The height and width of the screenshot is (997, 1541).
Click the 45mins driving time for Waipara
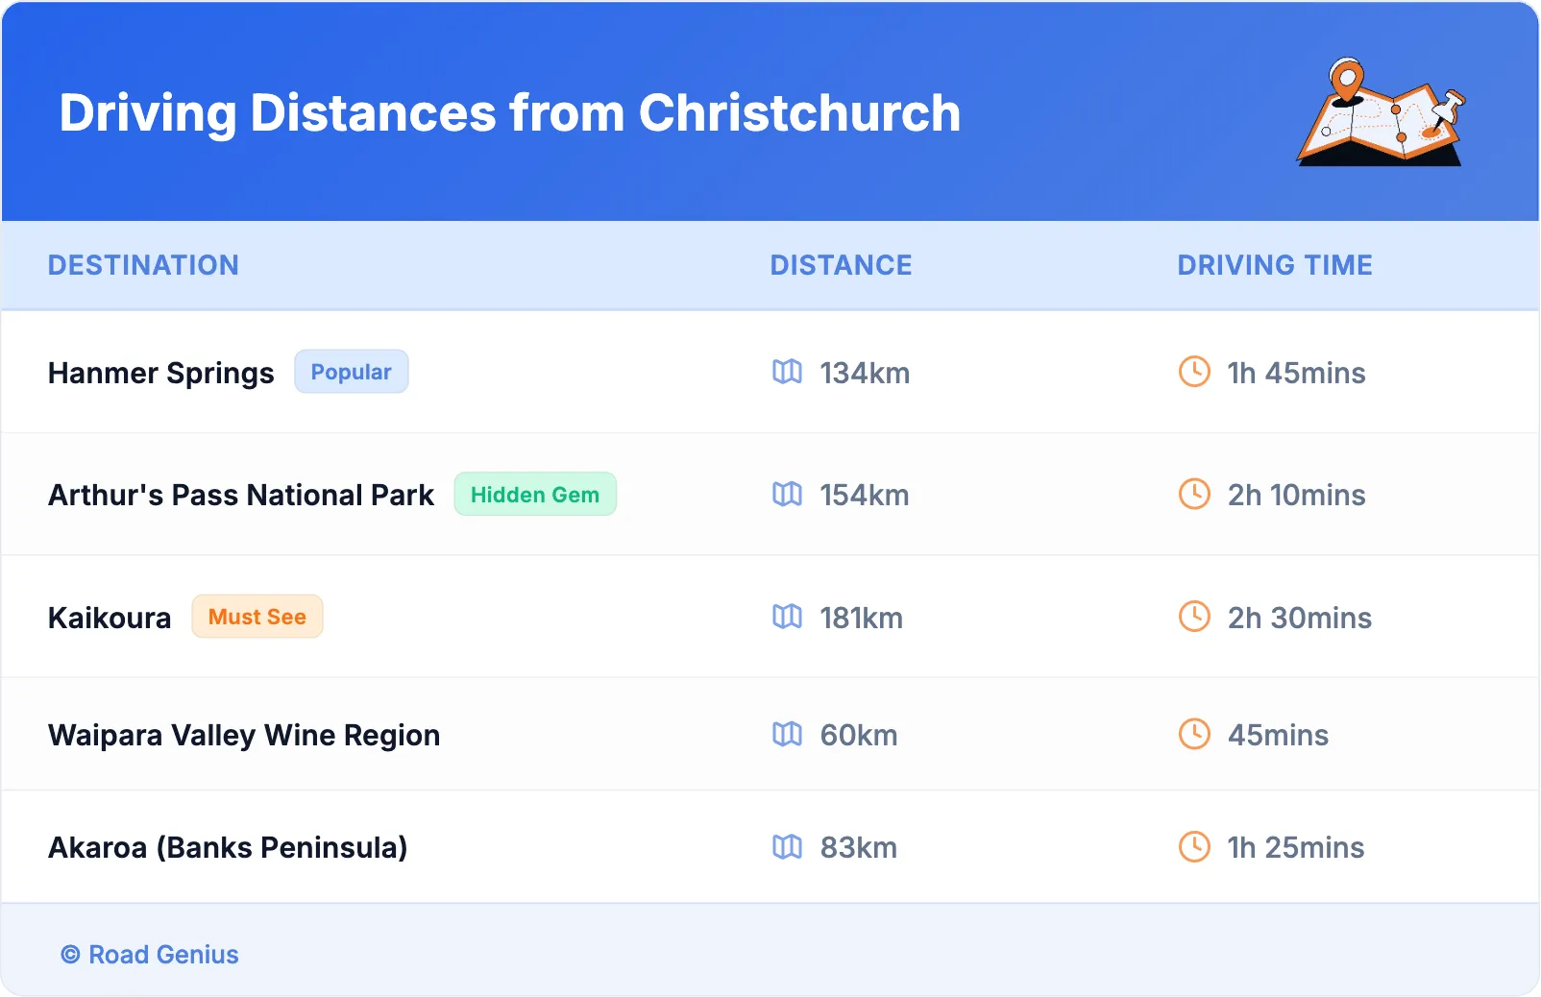coord(1278,735)
